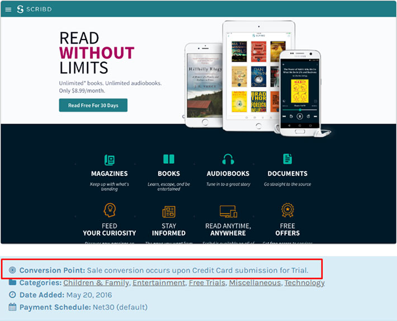The image size is (397, 321).
Task: Click the audiobook progress slider on phone
Action: [x=300, y=110]
